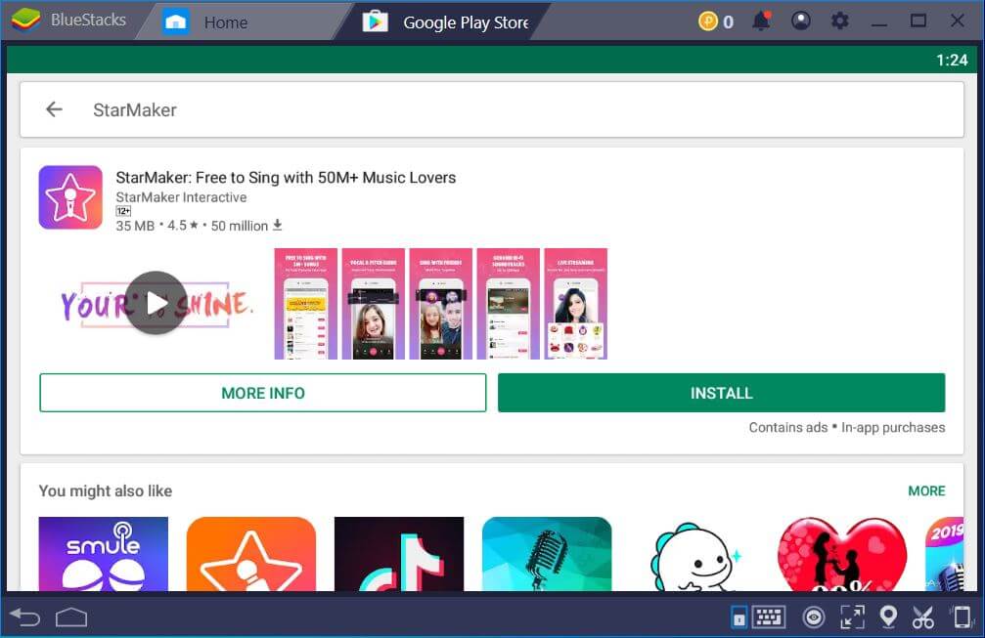Open the set location pin icon
This screenshot has height=638, width=985.
[888, 617]
